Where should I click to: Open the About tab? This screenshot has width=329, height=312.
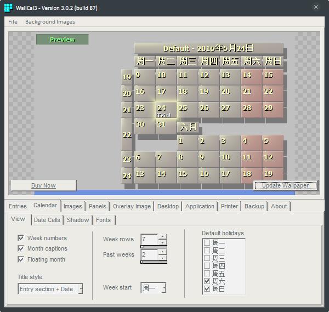(x=279, y=206)
